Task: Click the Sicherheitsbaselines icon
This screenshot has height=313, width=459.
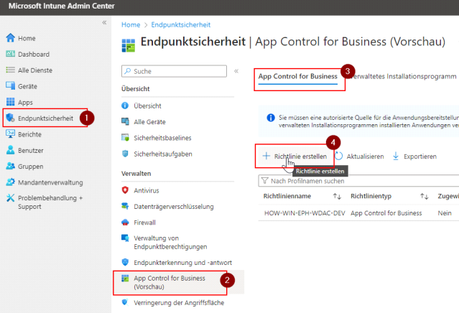Action: point(125,138)
